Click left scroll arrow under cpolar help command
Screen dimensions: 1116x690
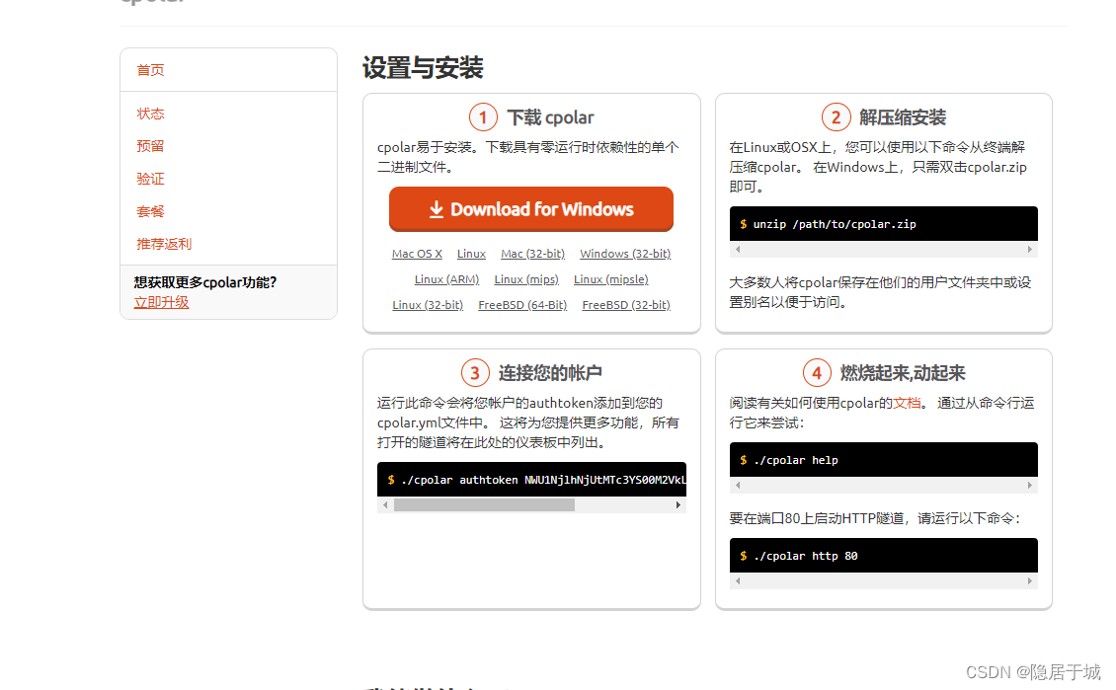tap(738, 485)
